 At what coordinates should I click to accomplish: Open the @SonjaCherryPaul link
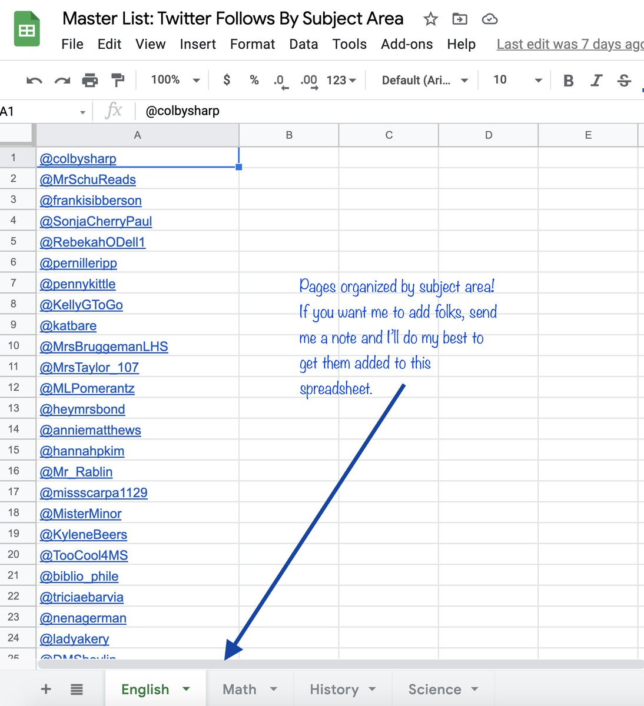point(96,221)
